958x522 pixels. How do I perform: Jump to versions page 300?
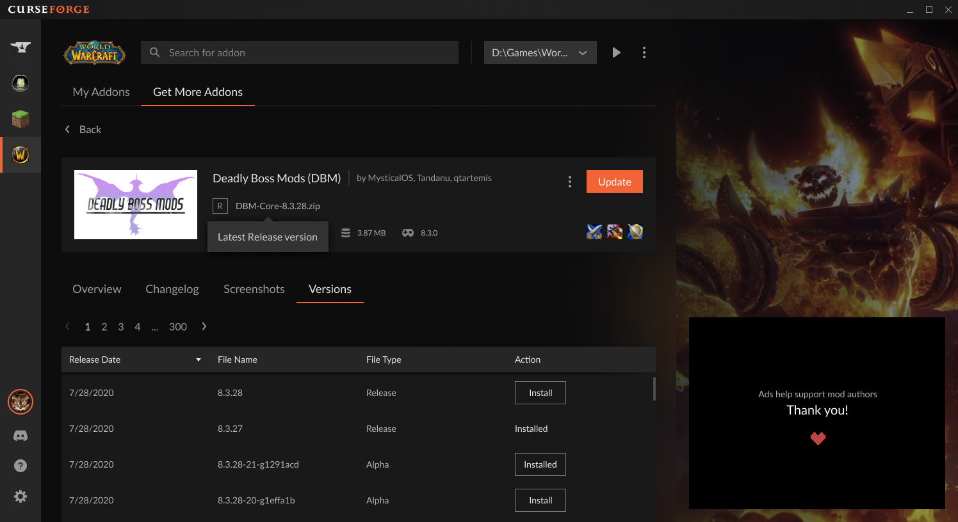(178, 327)
